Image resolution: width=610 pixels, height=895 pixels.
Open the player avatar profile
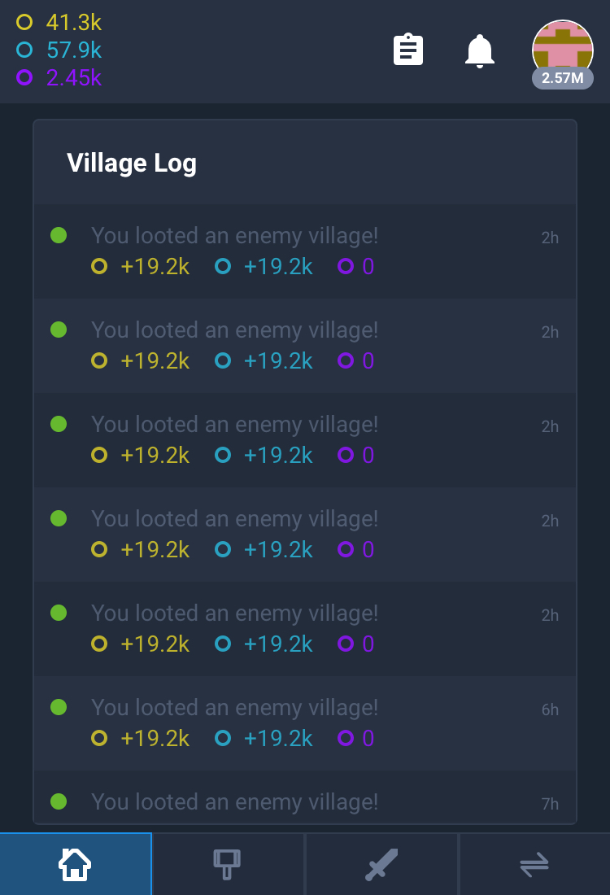(x=562, y=47)
